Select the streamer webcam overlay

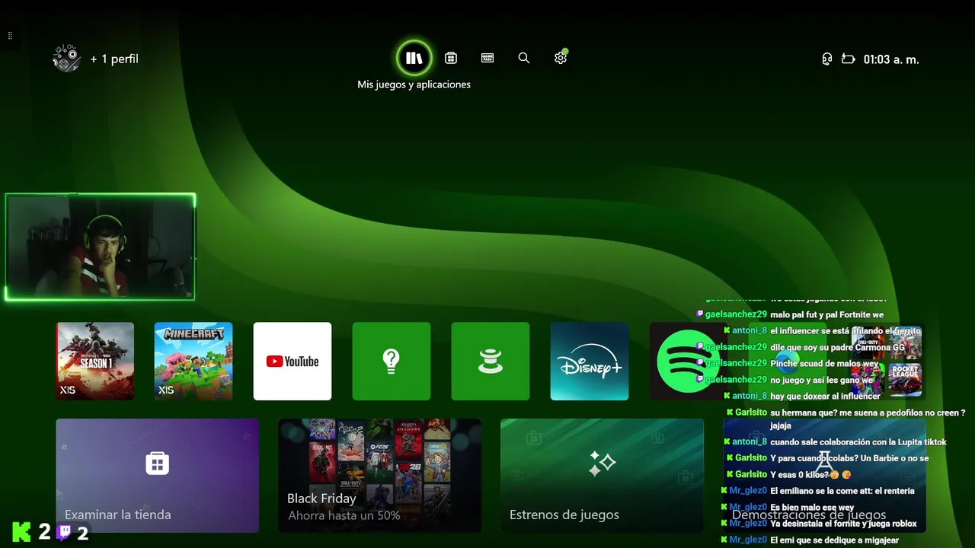(100, 247)
